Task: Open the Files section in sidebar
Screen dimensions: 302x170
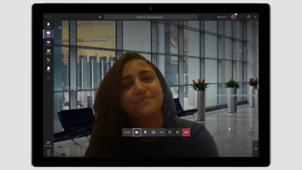Action: [48, 69]
